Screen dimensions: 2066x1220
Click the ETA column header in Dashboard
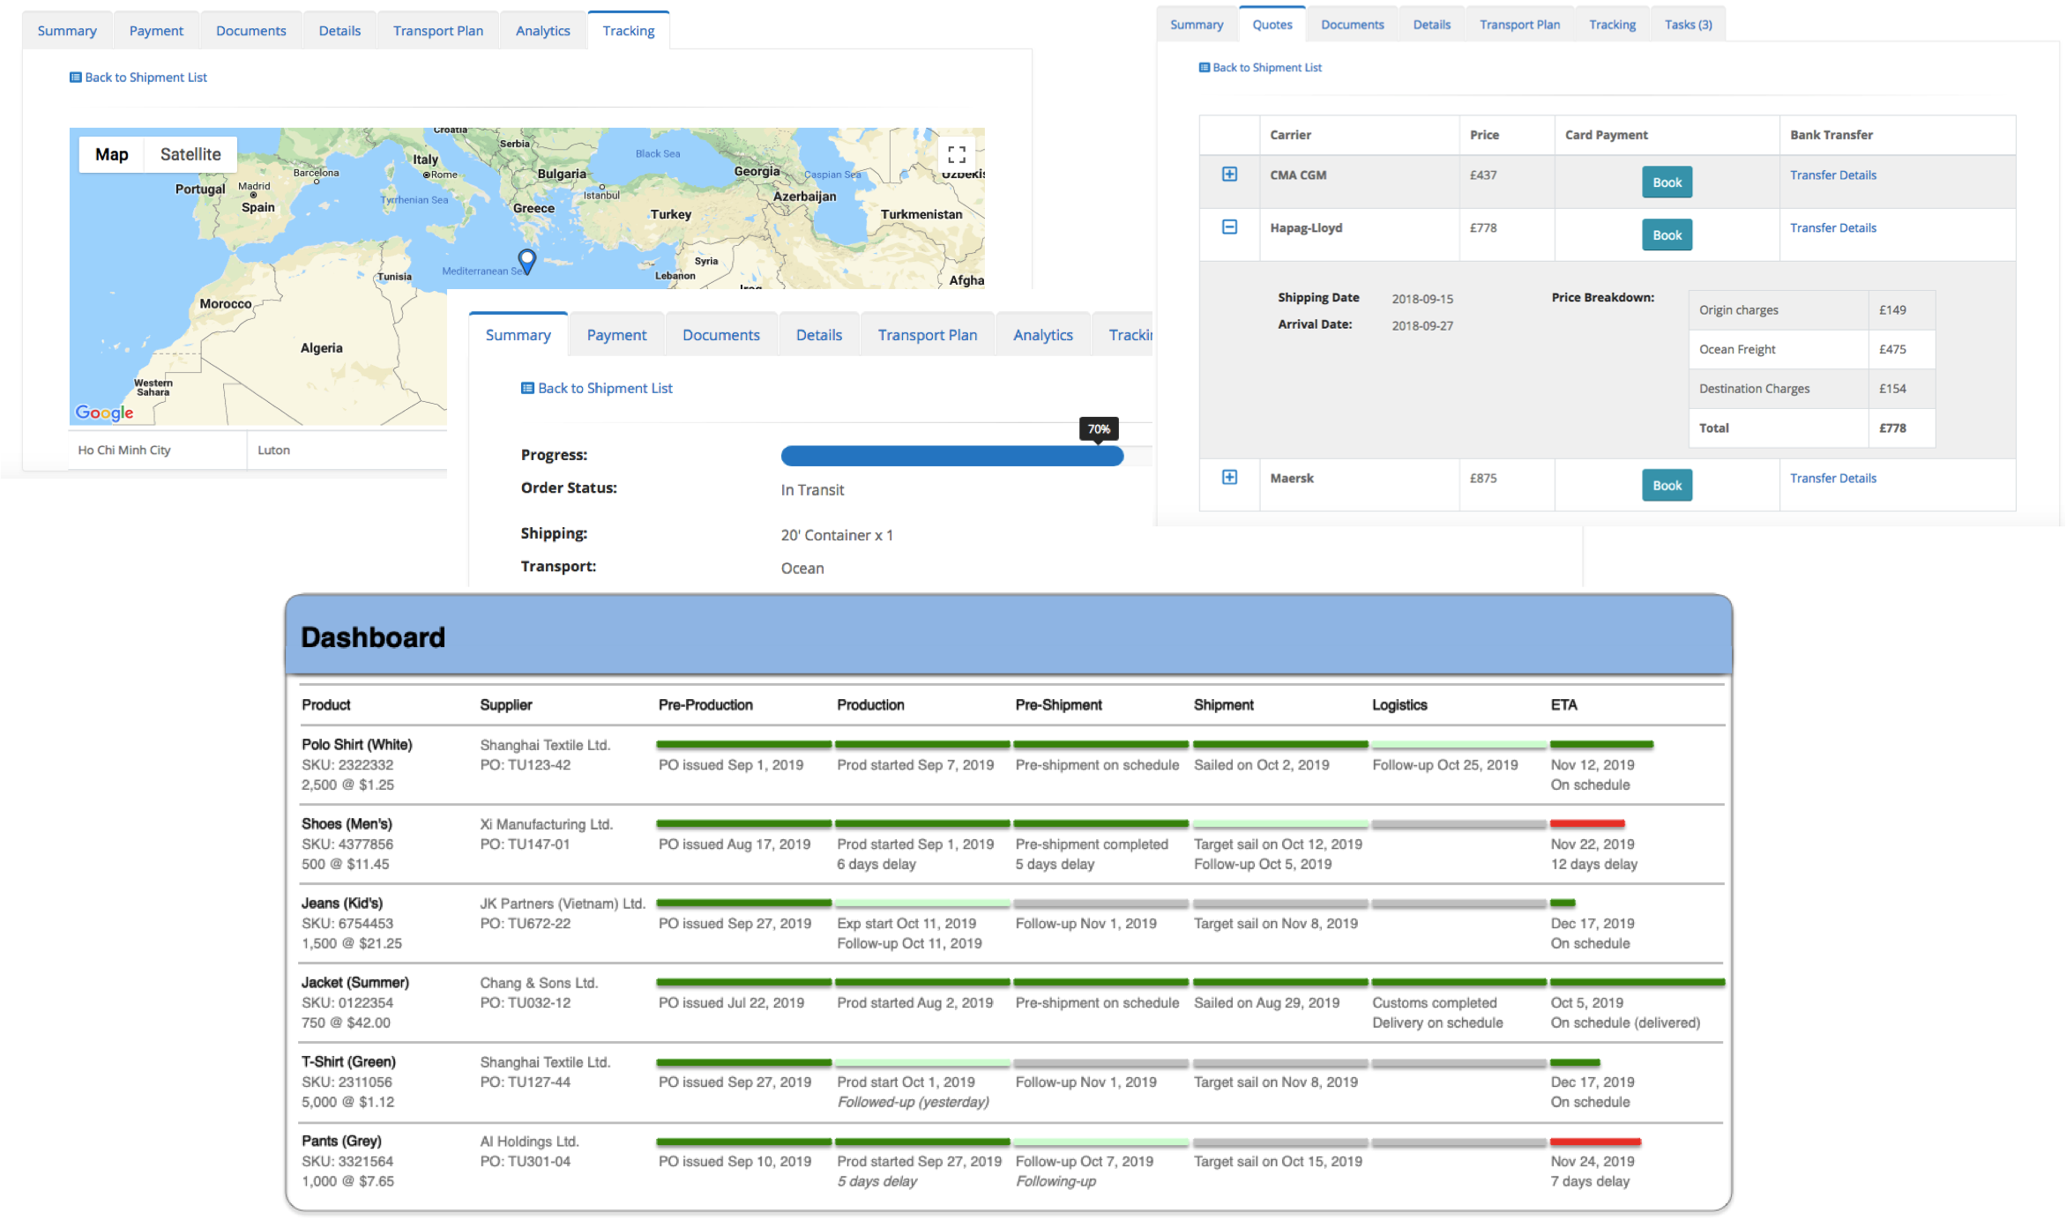[1564, 705]
